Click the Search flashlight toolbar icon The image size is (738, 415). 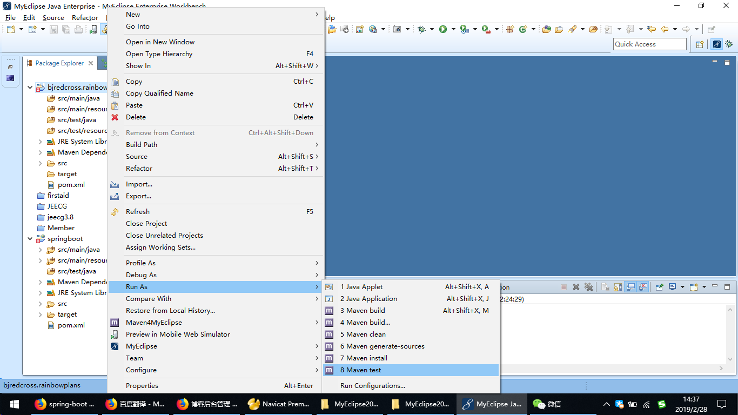click(572, 29)
